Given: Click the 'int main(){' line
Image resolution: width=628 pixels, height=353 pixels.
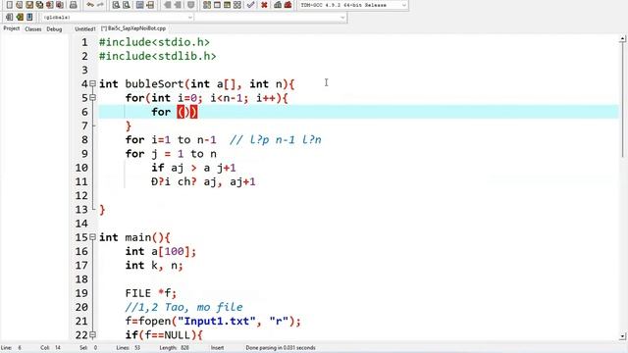Looking at the screenshot, I should (134, 237).
